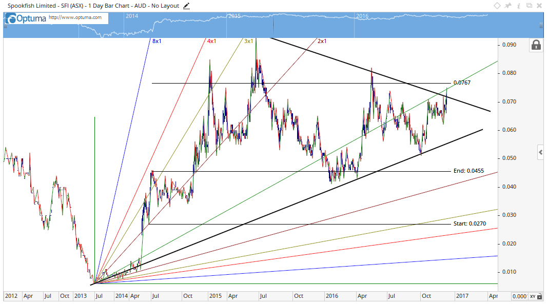Click the 2016 marker in overview strip
Image resolution: width=547 pixels, height=305 pixels.
362,16
